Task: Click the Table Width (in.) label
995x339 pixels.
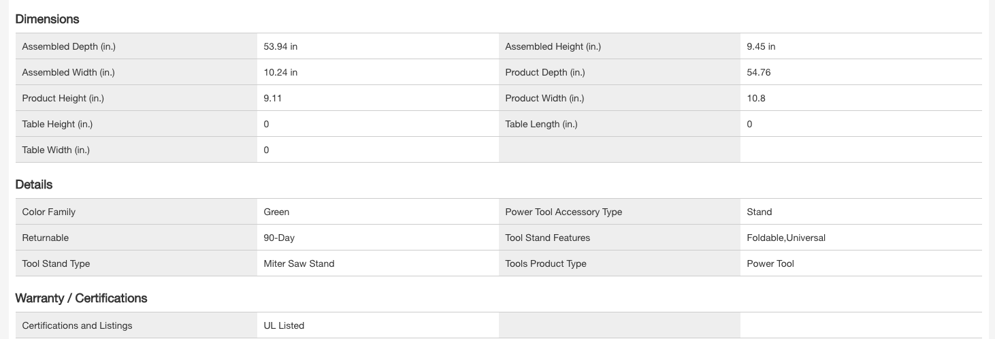Action: click(56, 150)
